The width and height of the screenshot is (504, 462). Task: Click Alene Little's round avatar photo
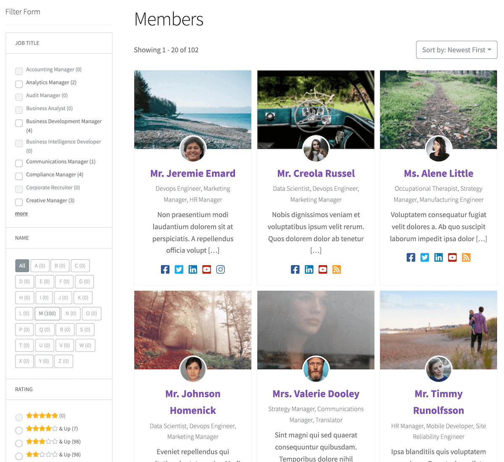pos(438,149)
